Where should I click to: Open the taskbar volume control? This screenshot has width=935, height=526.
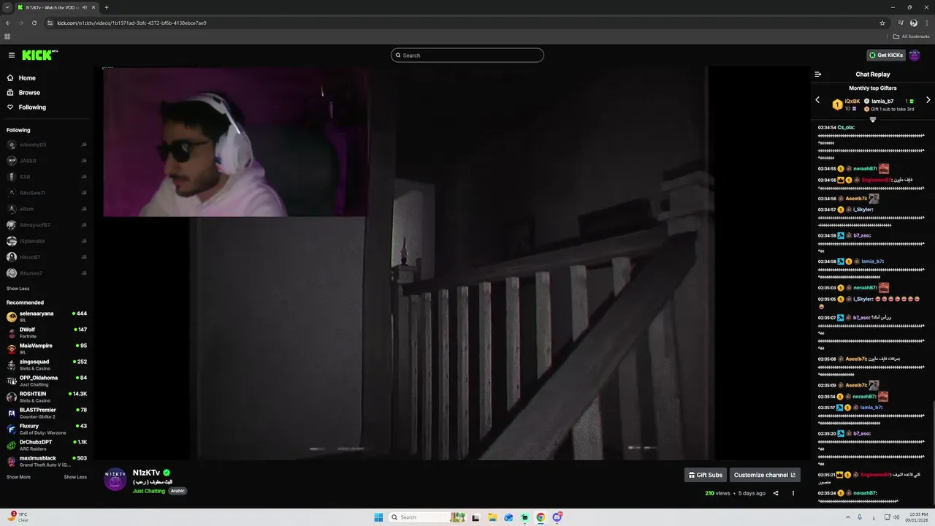point(896,517)
